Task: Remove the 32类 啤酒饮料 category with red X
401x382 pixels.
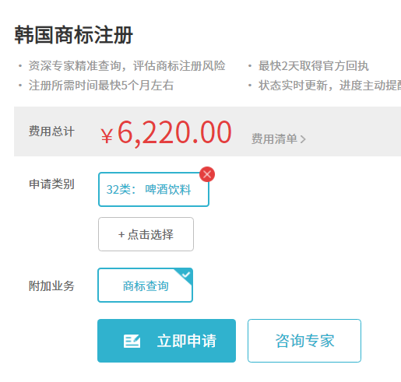Action: [207, 174]
